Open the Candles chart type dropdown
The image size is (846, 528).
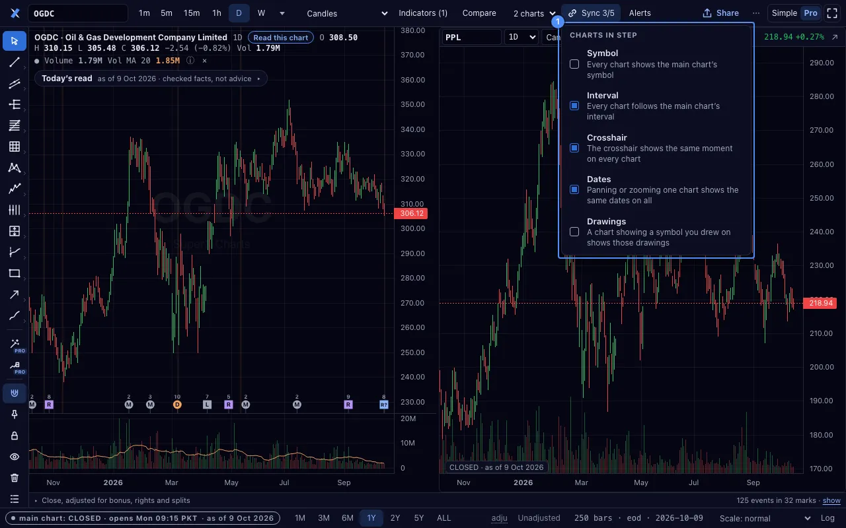347,13
